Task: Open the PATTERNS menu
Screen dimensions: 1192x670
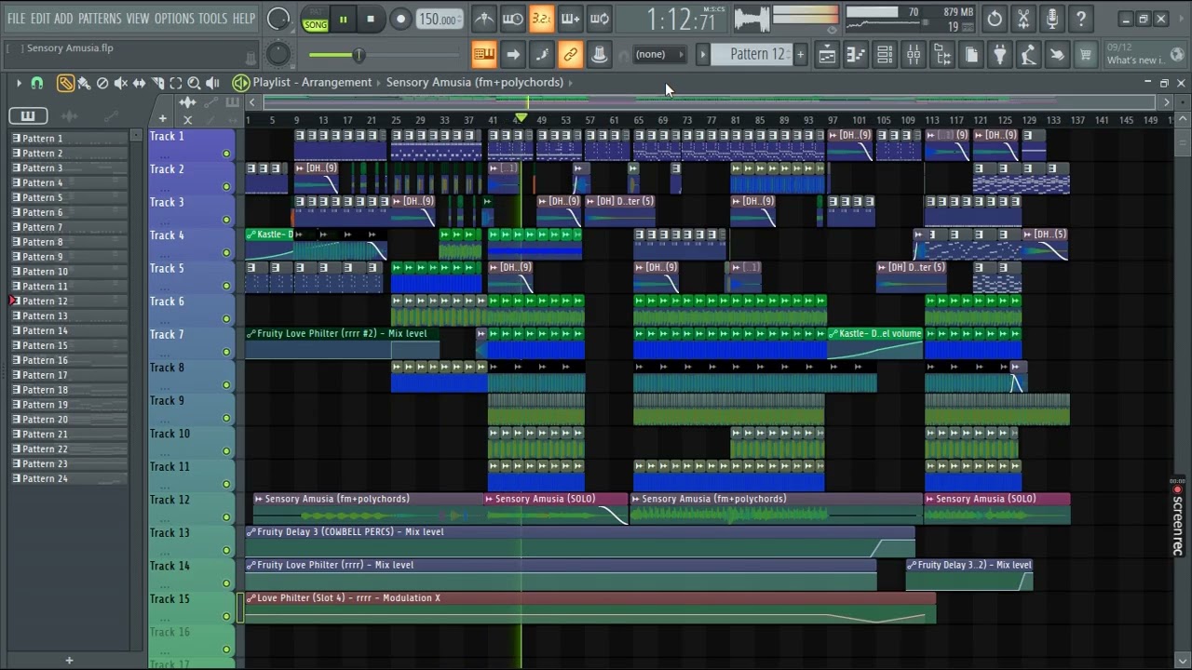Action: click(100, 19)
